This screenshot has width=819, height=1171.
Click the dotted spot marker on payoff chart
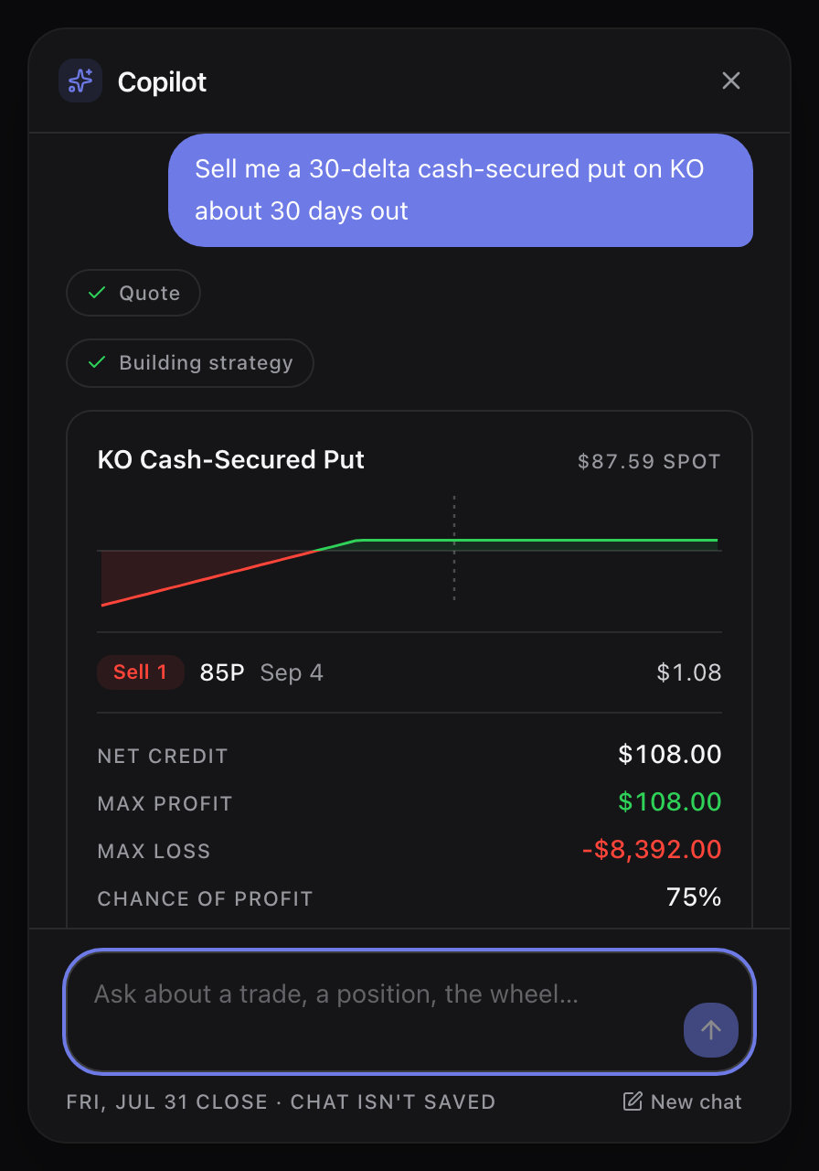point(454,548)
